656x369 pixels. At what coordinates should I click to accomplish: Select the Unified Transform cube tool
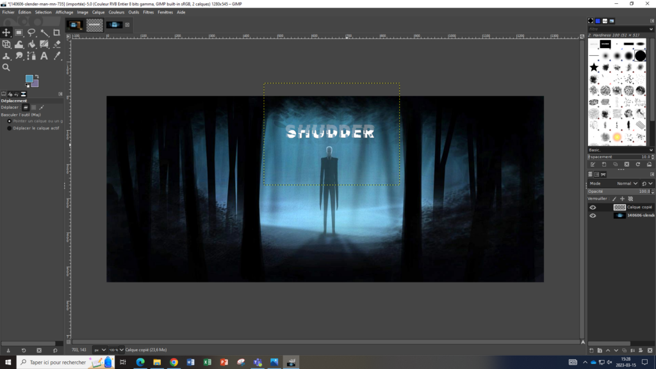(x=6, y=44)
